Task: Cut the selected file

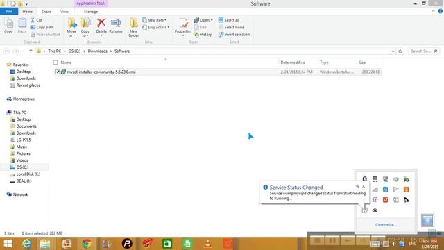Action: (37, 20)
